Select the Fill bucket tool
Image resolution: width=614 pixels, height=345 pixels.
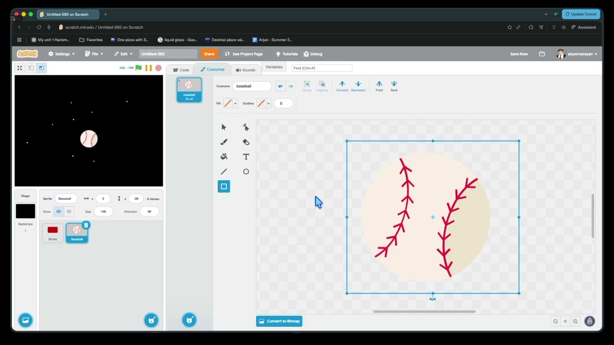click(x=224, y=157)
